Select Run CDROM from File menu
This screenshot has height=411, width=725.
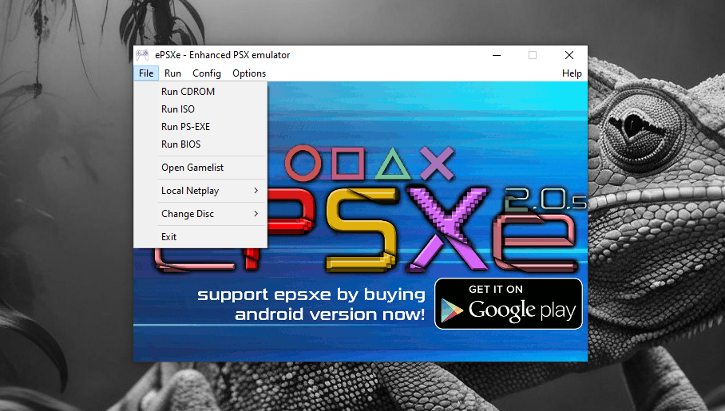pyautogui.click(x=188, y=92)
